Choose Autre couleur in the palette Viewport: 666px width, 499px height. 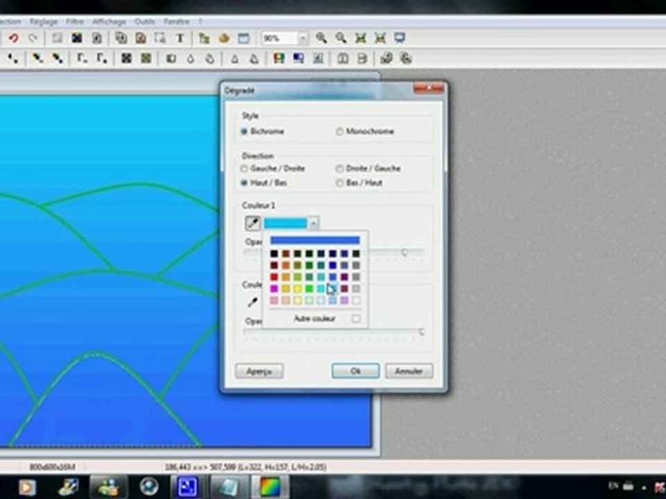tap(315, 319)
